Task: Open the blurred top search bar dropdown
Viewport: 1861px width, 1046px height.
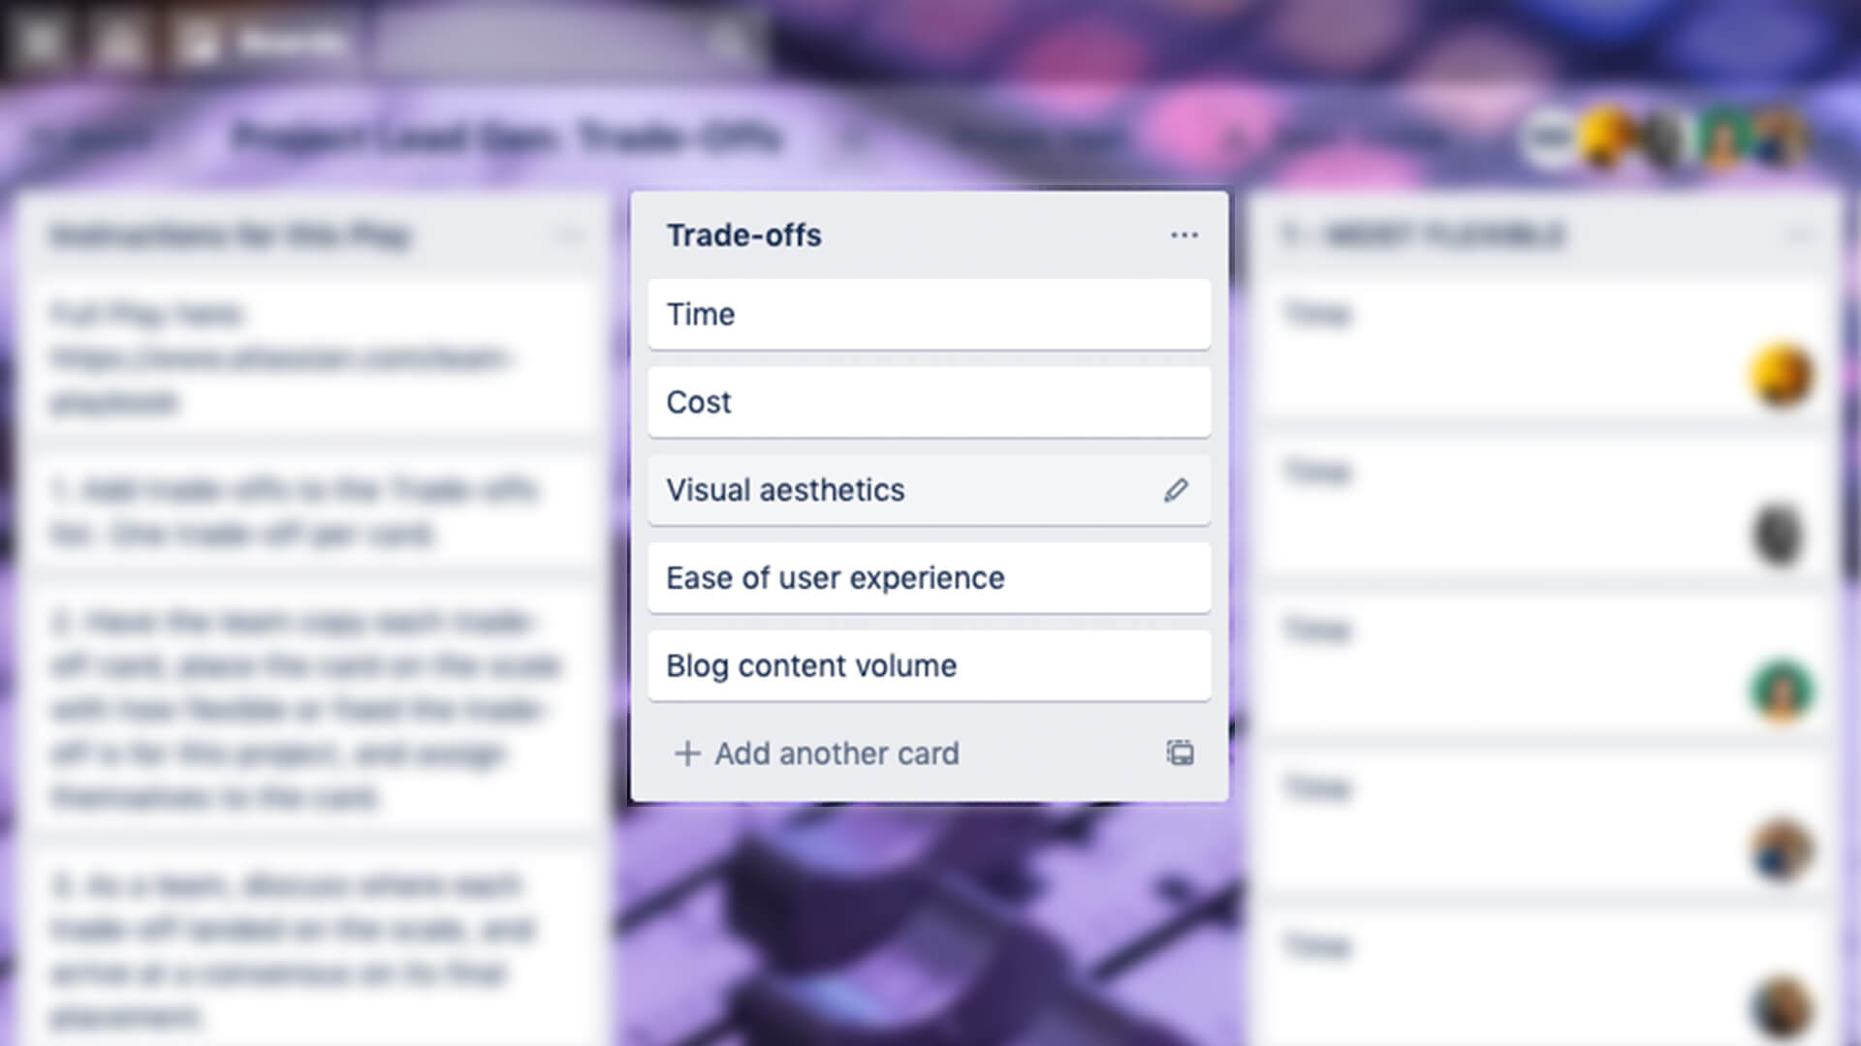Action: pos(562,39)
